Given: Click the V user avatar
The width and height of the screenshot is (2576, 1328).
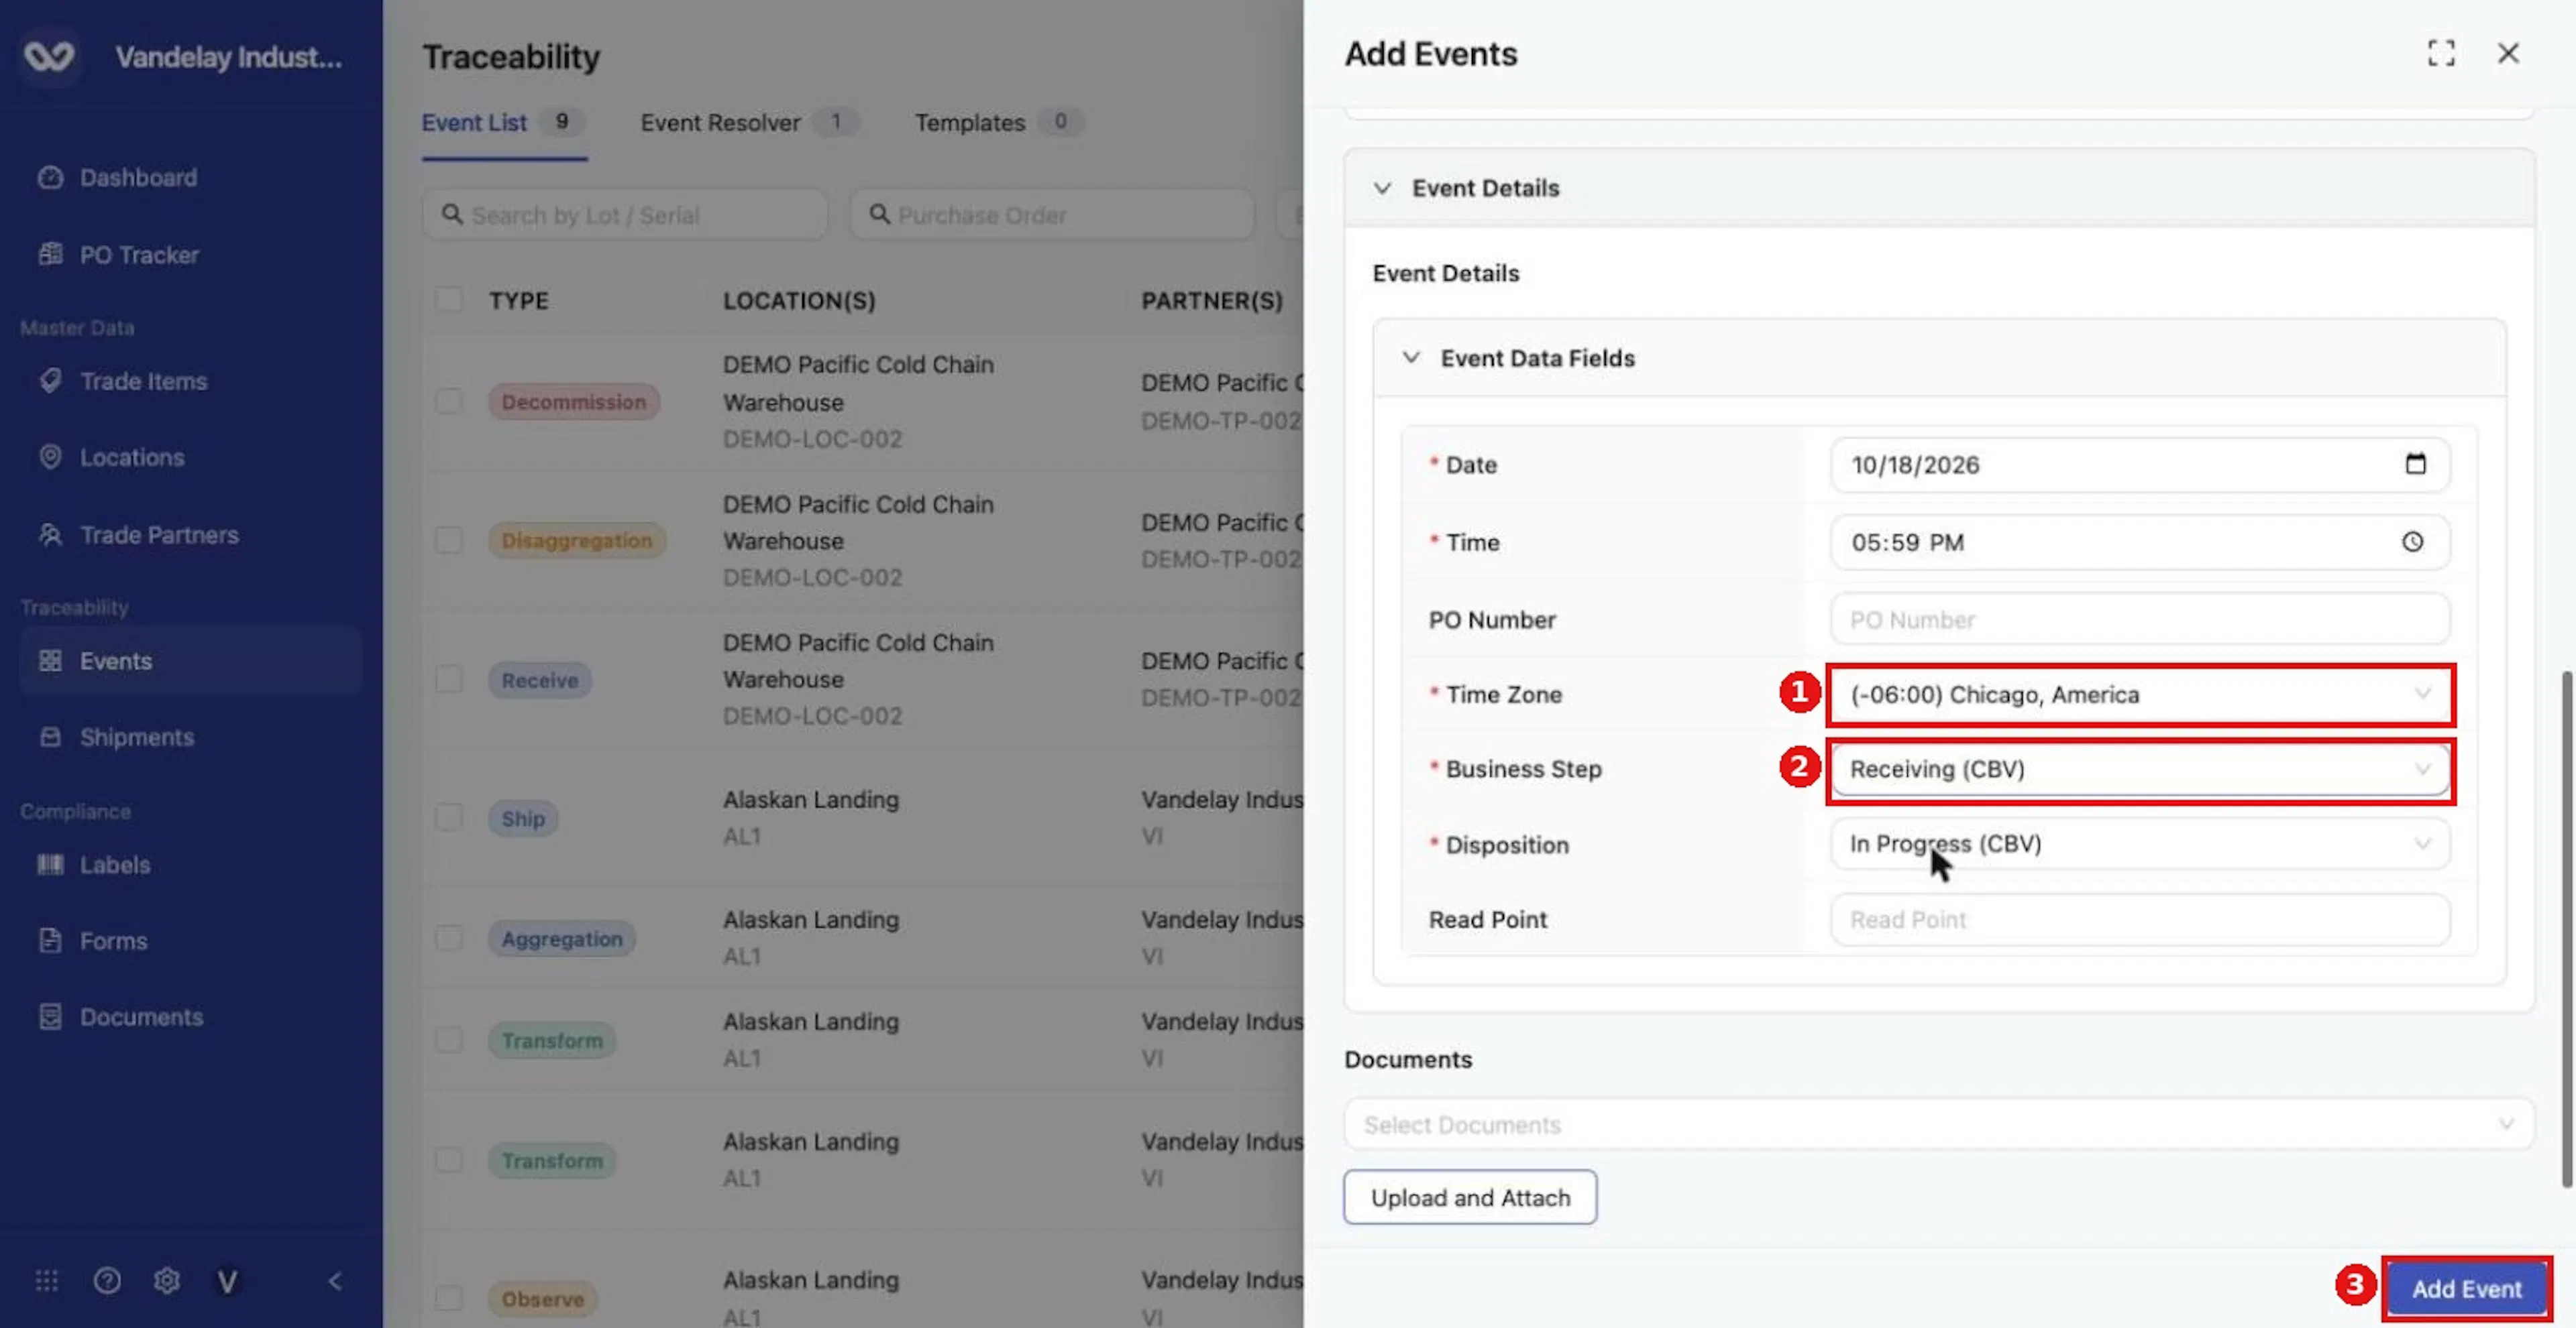Looking at the screenshot, I should tap(227, 1281).
